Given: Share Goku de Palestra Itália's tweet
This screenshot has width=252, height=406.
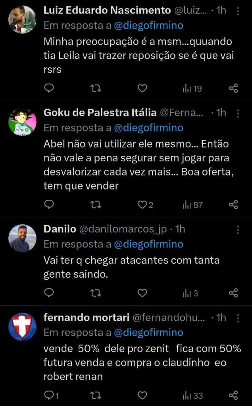Looking at the screenshot, I should point(233,205).
